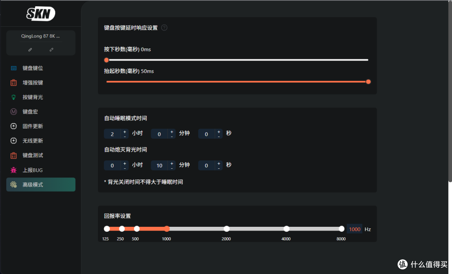Click the 按键背光 light bulb icon
The width and height of the screenshot is (452, 274).
click(x=13, y=97)
